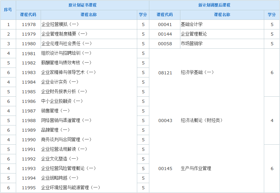Image resolution: width=280 pixels, height=193 pixels.
Task: Click the 序号 column header
Action: [8, 10]
